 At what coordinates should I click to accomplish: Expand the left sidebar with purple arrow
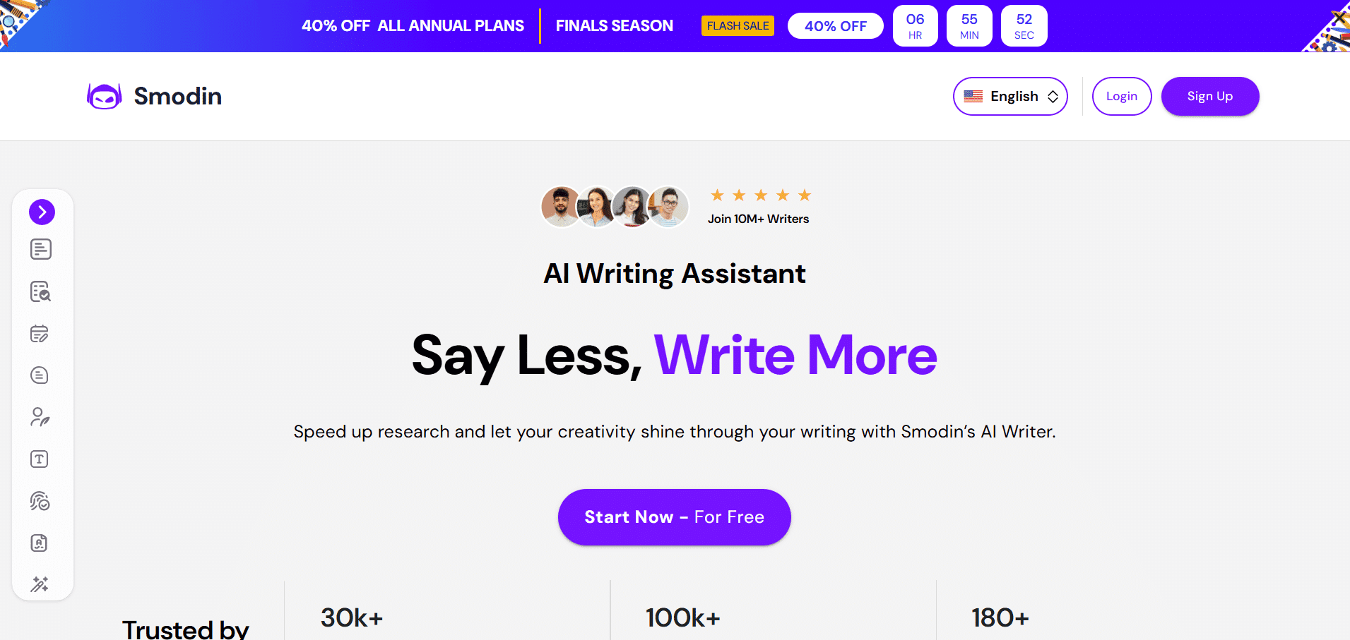click(x=42, y=212)
